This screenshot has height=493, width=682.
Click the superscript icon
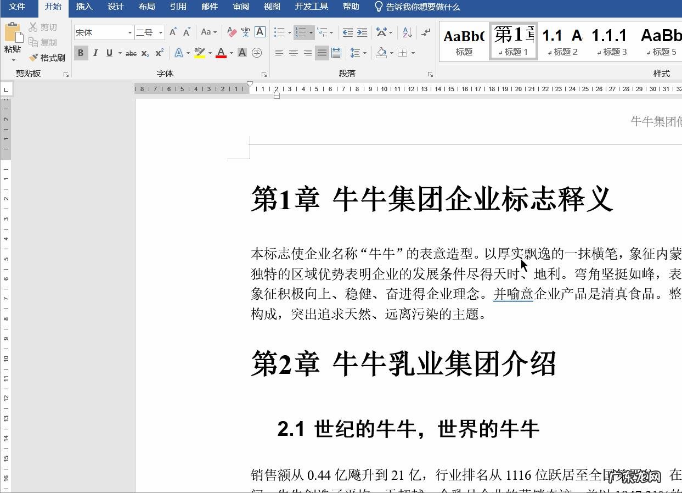click(159, 53)
